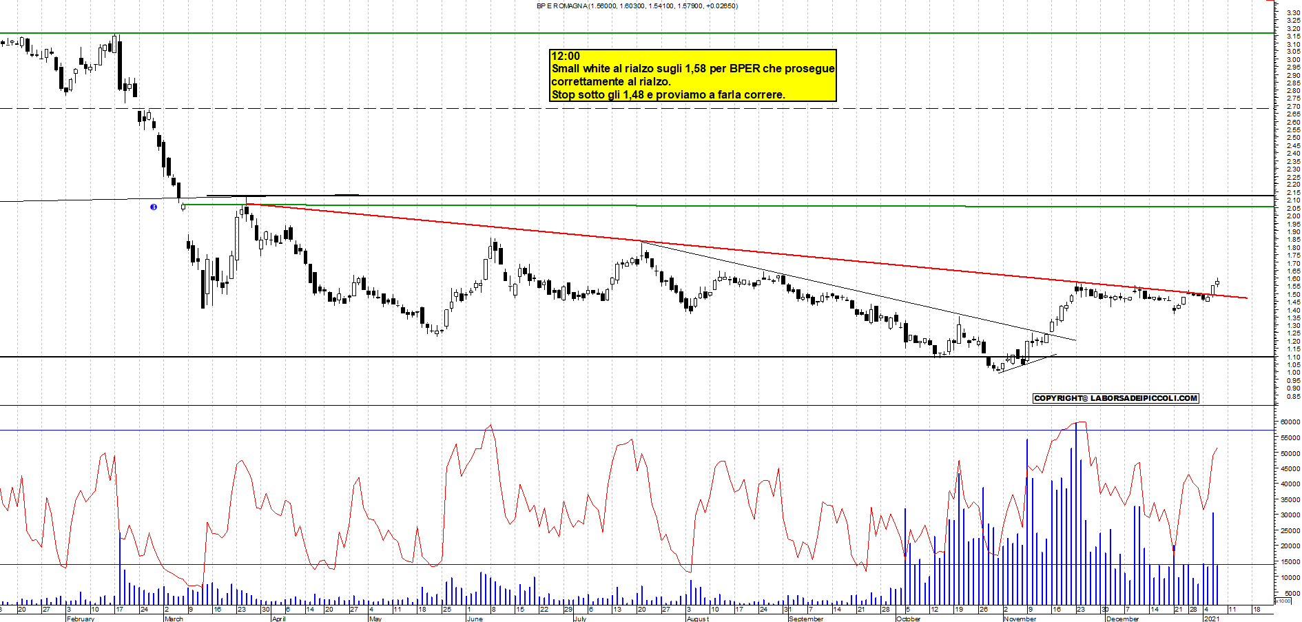Click the 3.00 price axis label
Screen dimensions: 1302x622
1293,59
